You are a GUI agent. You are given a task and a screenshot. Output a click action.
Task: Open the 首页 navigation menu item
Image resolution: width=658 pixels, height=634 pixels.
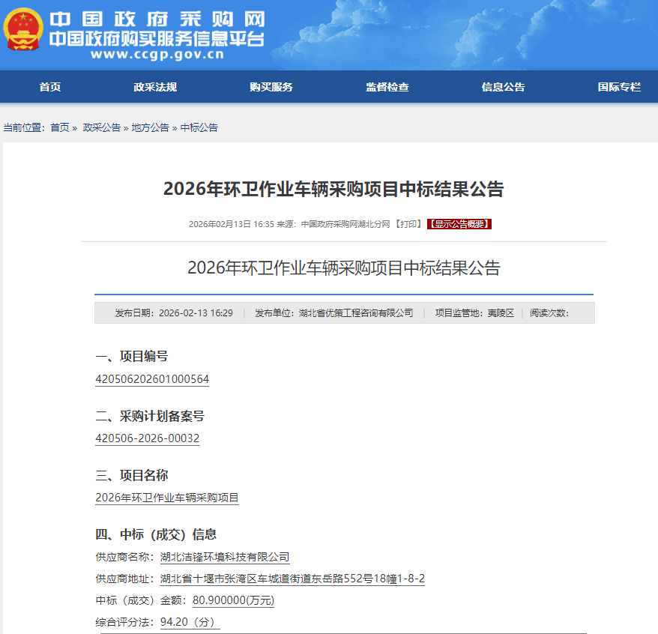pyautogui.click(x=50, y=87)
